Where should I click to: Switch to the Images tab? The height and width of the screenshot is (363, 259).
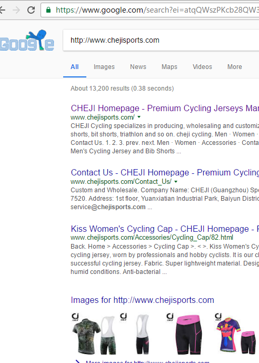point(104,67)
